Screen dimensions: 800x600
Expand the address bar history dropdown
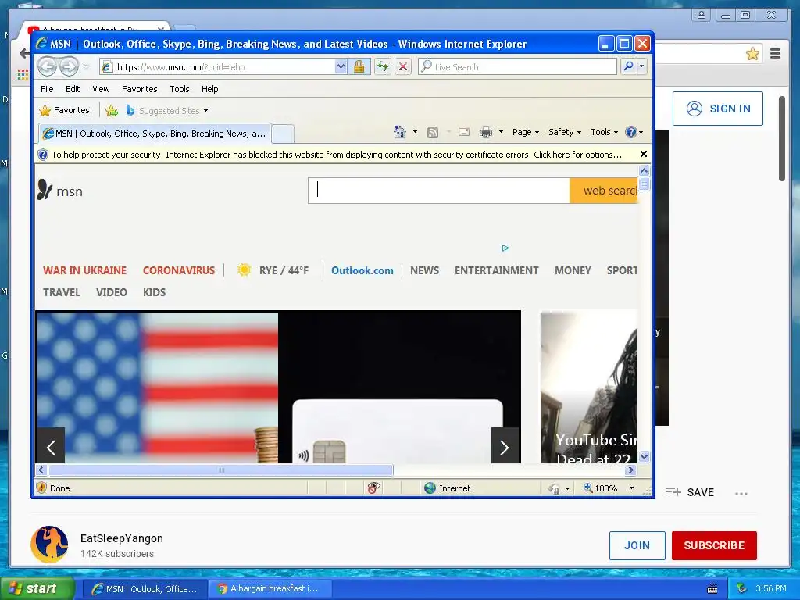click(341, 66)
